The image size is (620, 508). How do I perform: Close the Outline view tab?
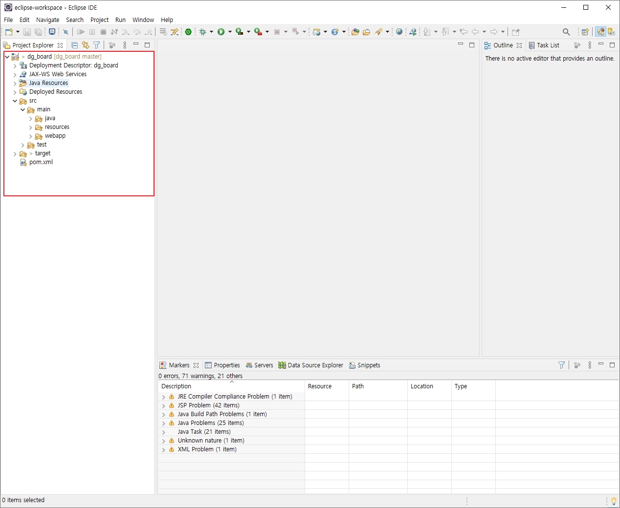pos(519,45)
